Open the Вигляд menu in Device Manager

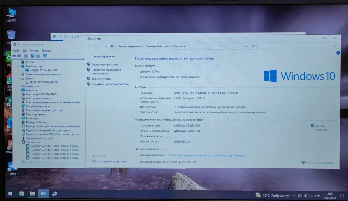tap(34, 51)
